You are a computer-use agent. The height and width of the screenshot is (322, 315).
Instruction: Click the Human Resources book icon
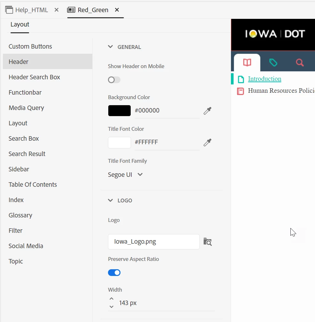tap(241, 91)
